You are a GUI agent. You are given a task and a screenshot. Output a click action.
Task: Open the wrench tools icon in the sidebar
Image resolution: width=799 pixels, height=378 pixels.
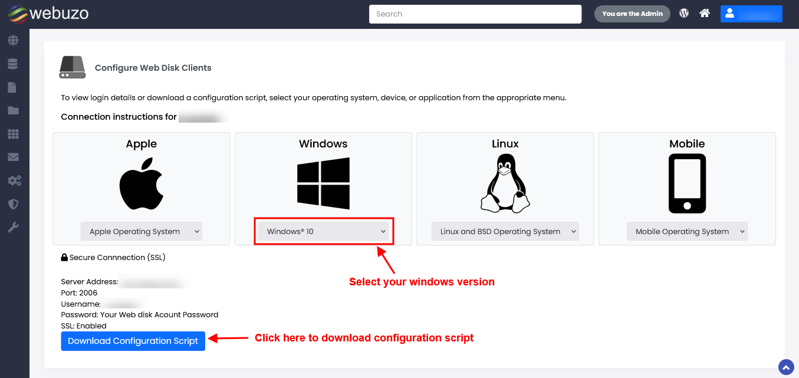click(14, 226)
